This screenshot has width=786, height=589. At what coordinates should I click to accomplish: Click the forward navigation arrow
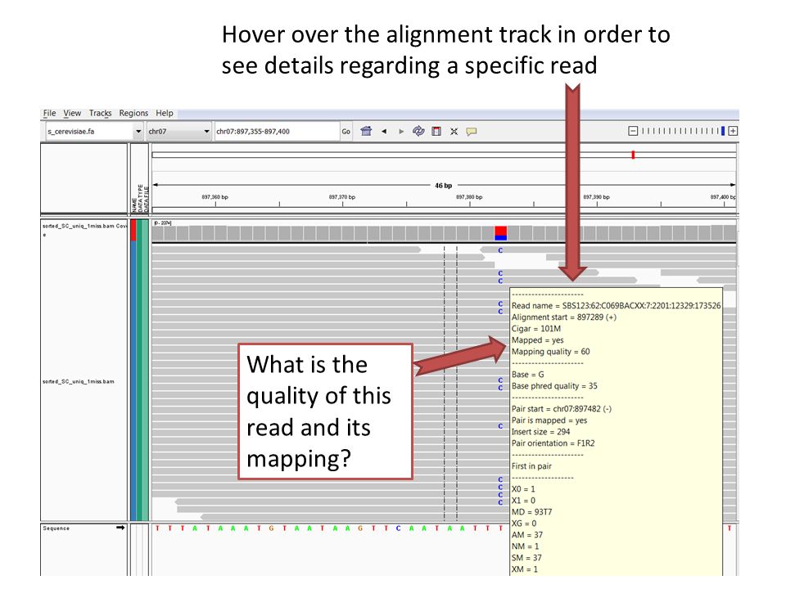(x=401, y=131)
